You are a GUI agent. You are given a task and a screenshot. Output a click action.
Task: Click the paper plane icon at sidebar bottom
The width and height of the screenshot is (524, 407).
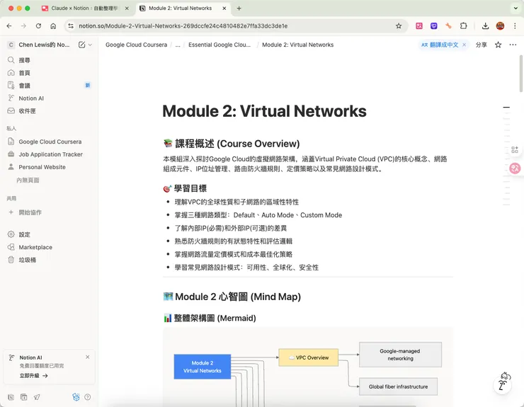pos(37,397)
